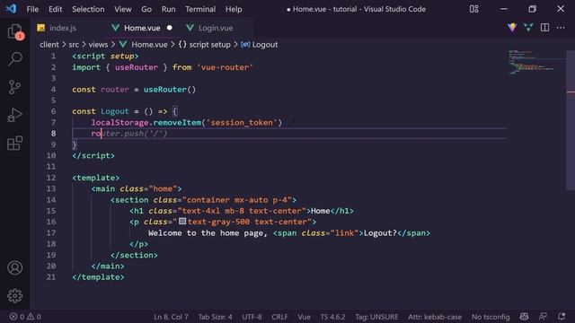
Task: Click removeItem method on line 7
Action: (x=177, y=122)
